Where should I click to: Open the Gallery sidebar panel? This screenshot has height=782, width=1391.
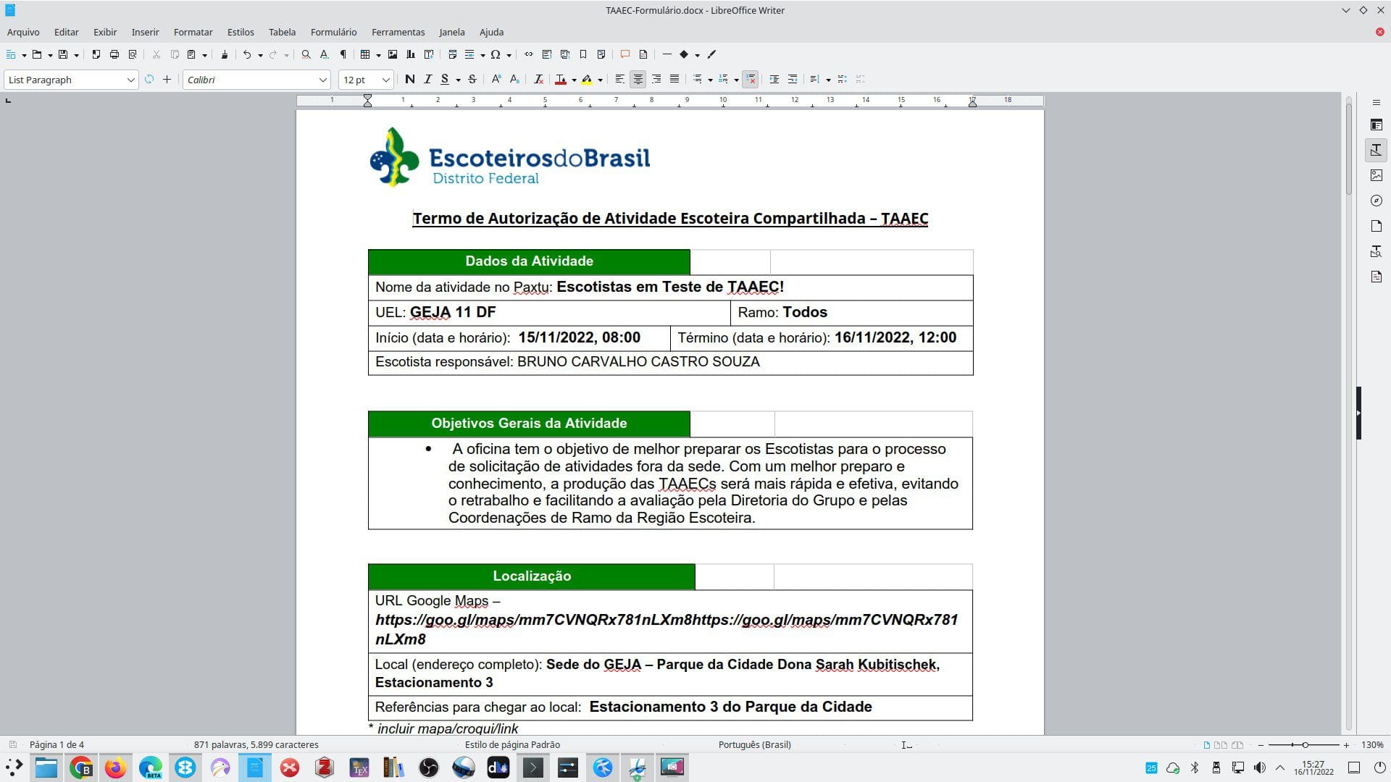(x=1377, y=175)
